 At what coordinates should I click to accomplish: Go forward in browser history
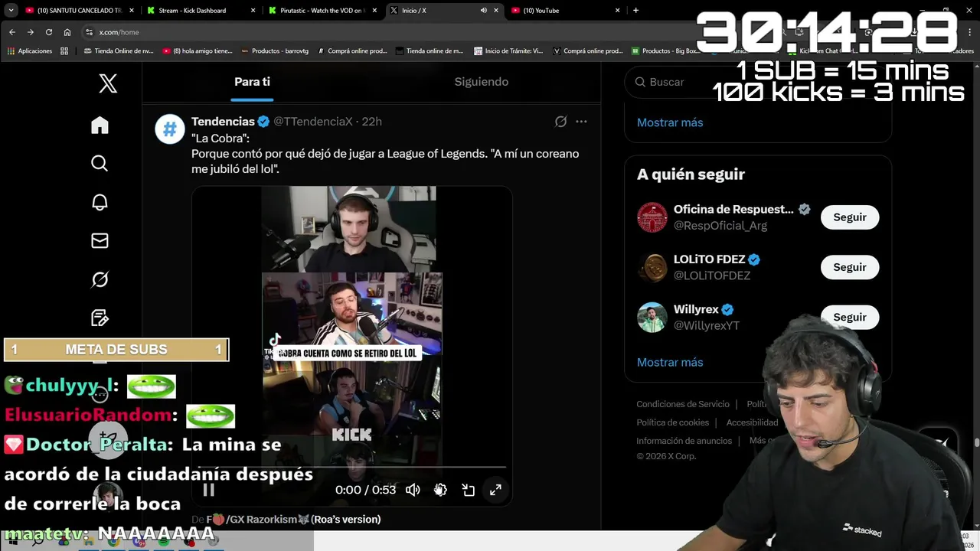click(30, 32)
